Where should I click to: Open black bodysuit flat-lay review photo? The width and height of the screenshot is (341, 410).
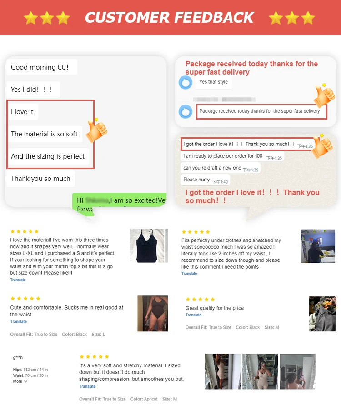(149, 245)
